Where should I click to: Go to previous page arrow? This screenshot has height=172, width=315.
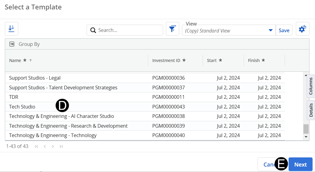(45, 146)
